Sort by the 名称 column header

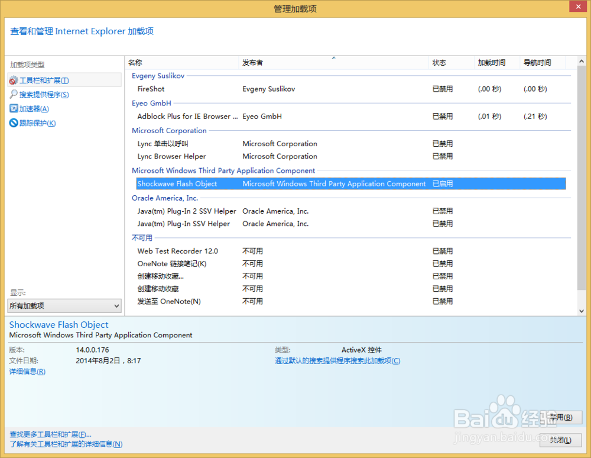[x=181, y=63]
